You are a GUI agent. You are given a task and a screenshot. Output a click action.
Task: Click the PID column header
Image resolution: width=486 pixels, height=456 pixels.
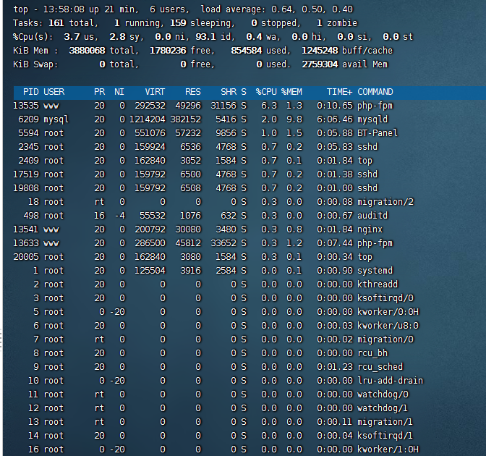point(31,92)
